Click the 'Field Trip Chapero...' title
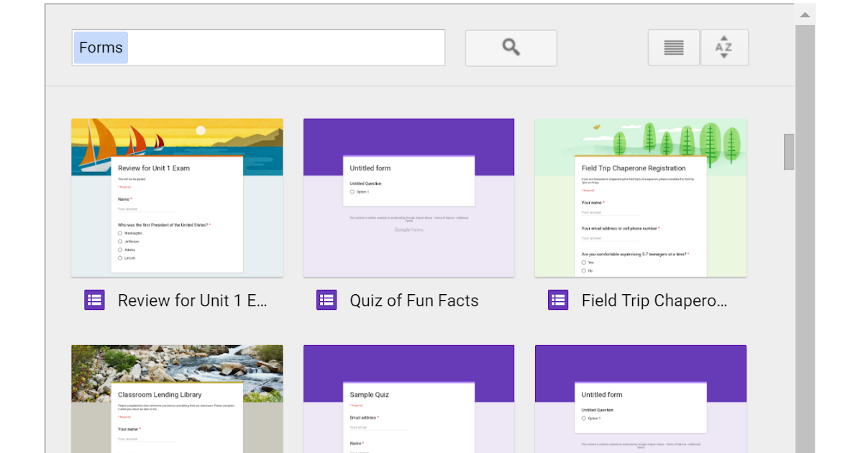 pyautogui.click(x=654, y=301)
